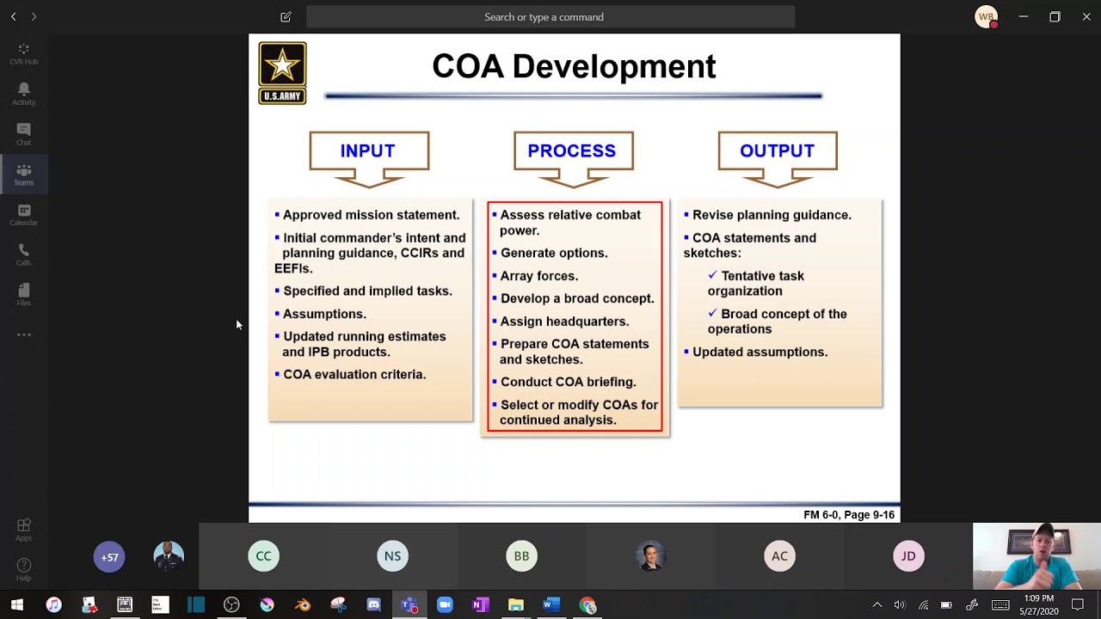Open Help at the bottom of sidebar

click(23, 568)
